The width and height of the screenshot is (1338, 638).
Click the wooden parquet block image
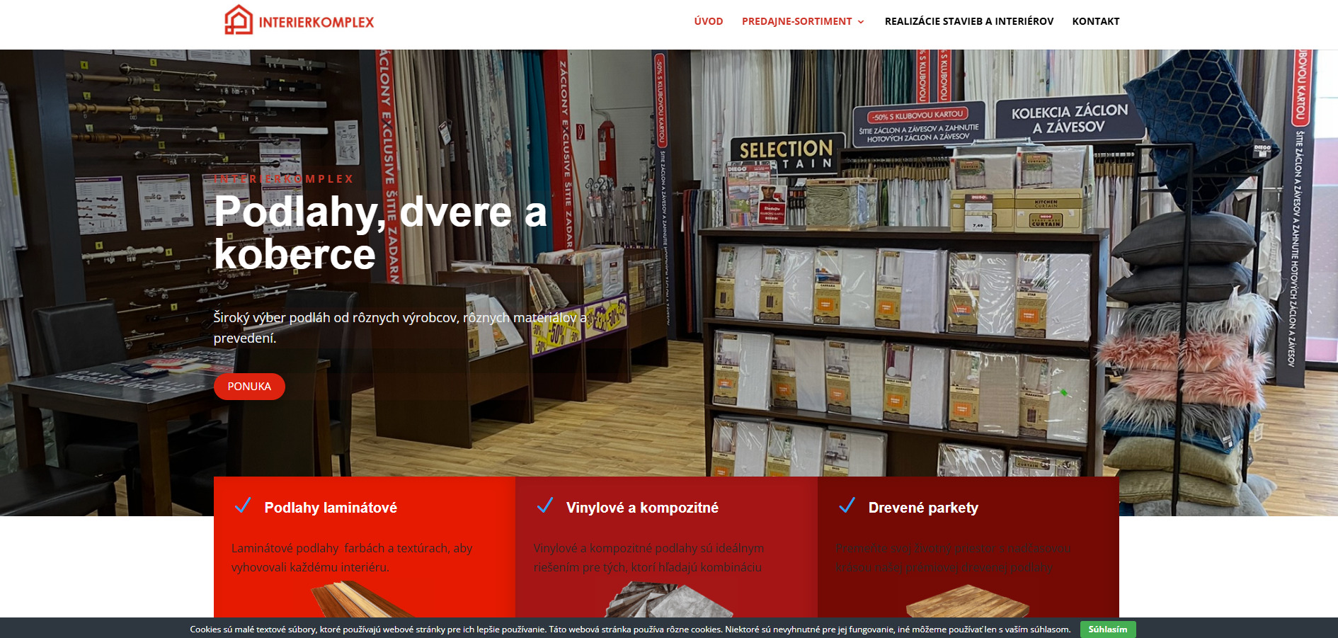(967, 602)
